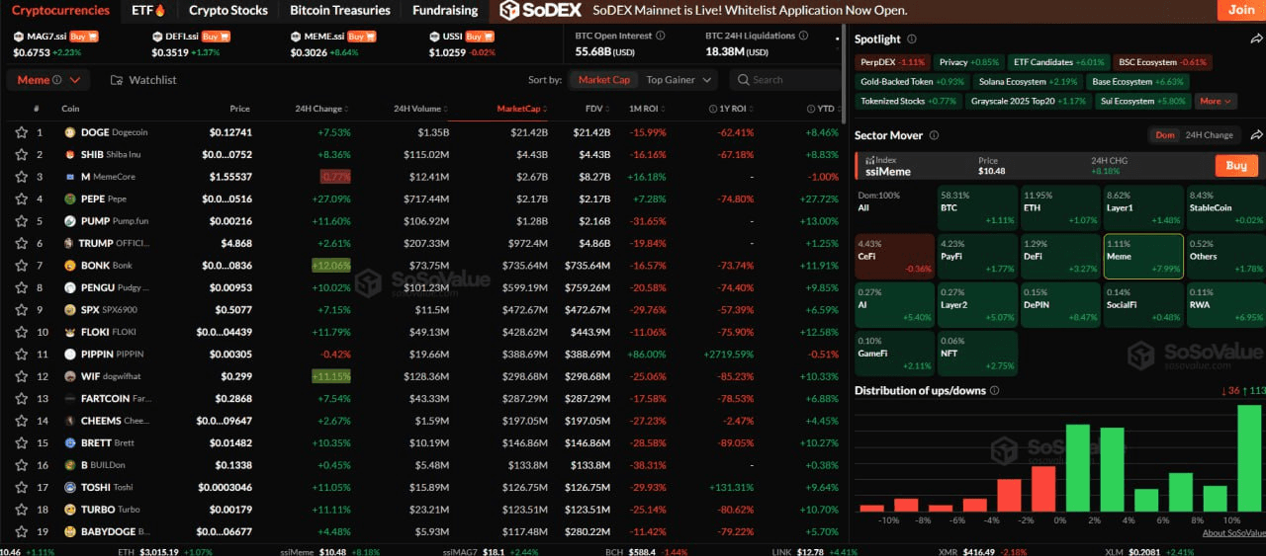The height and width of the screenshot is (556, 1266).
Task: Select the red CeFi sector tile
Action: (x=894, y=256)
